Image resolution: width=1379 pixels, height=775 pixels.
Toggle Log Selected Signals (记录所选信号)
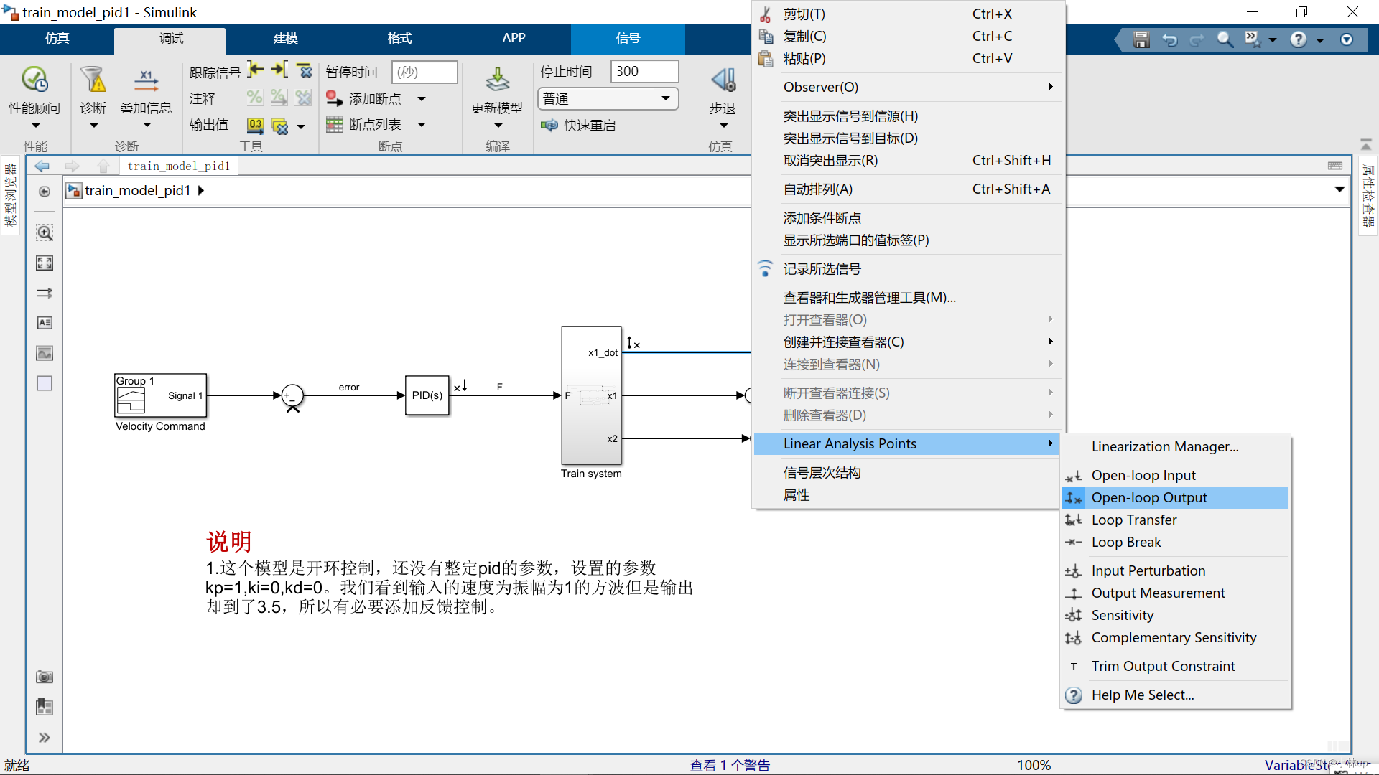pos(906,269)
